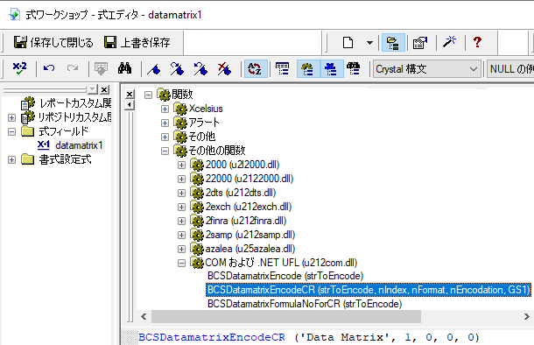Expand the repository custom functions node

click(11, 117)
